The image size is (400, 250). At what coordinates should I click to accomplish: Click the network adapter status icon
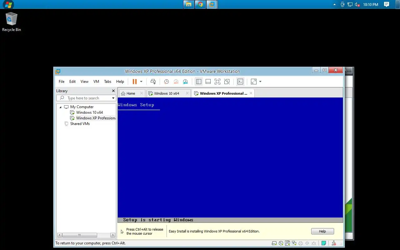[x=294, y=243]
